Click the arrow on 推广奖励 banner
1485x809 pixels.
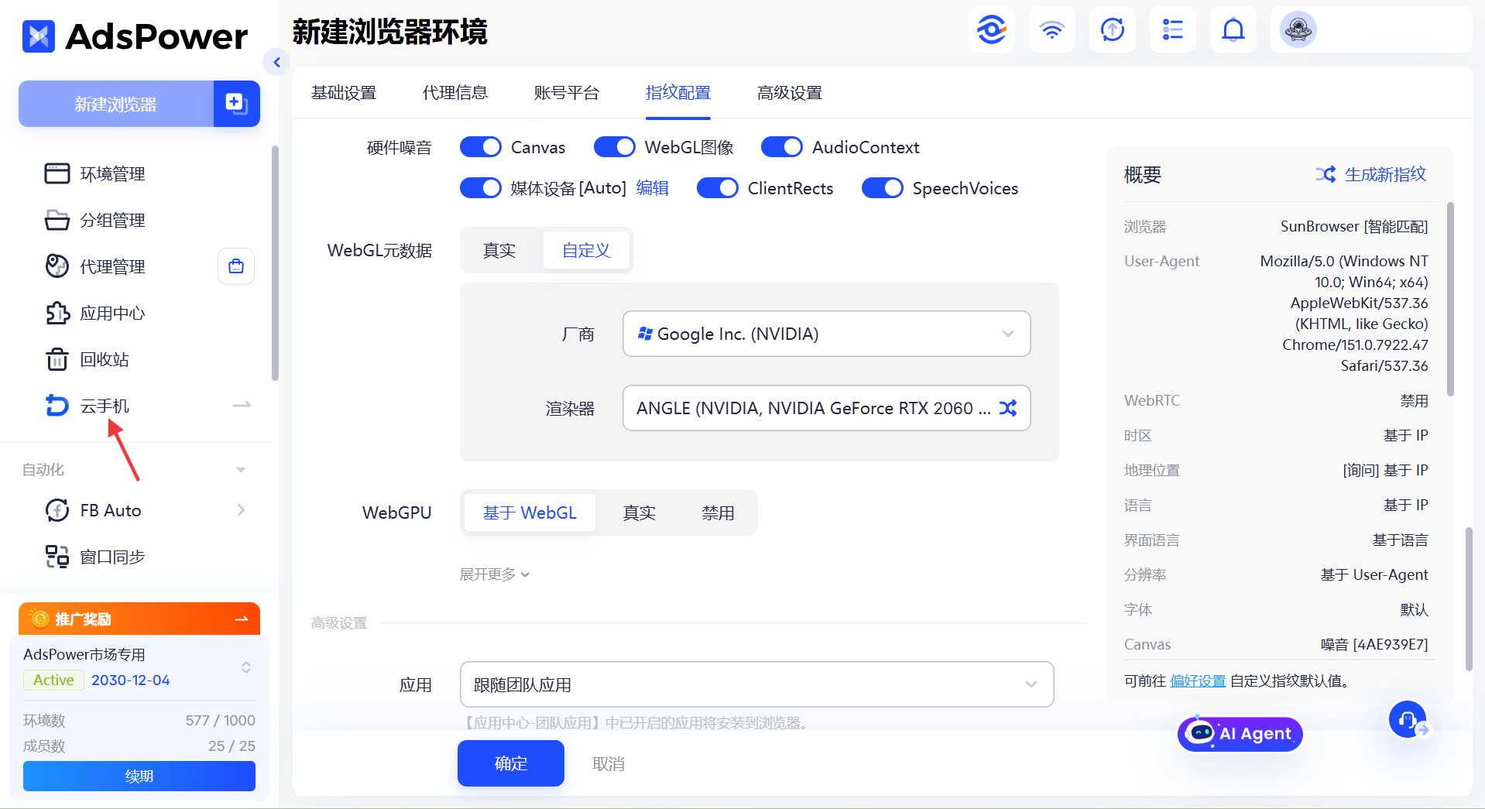tap(242, 619)
